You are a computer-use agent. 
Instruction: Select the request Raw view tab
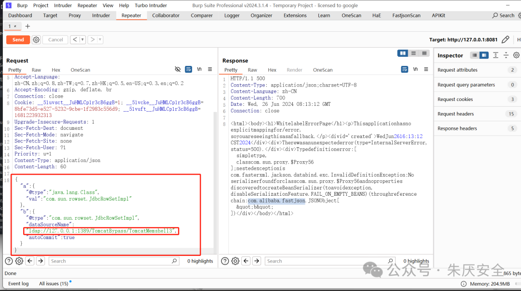[36, 70]
